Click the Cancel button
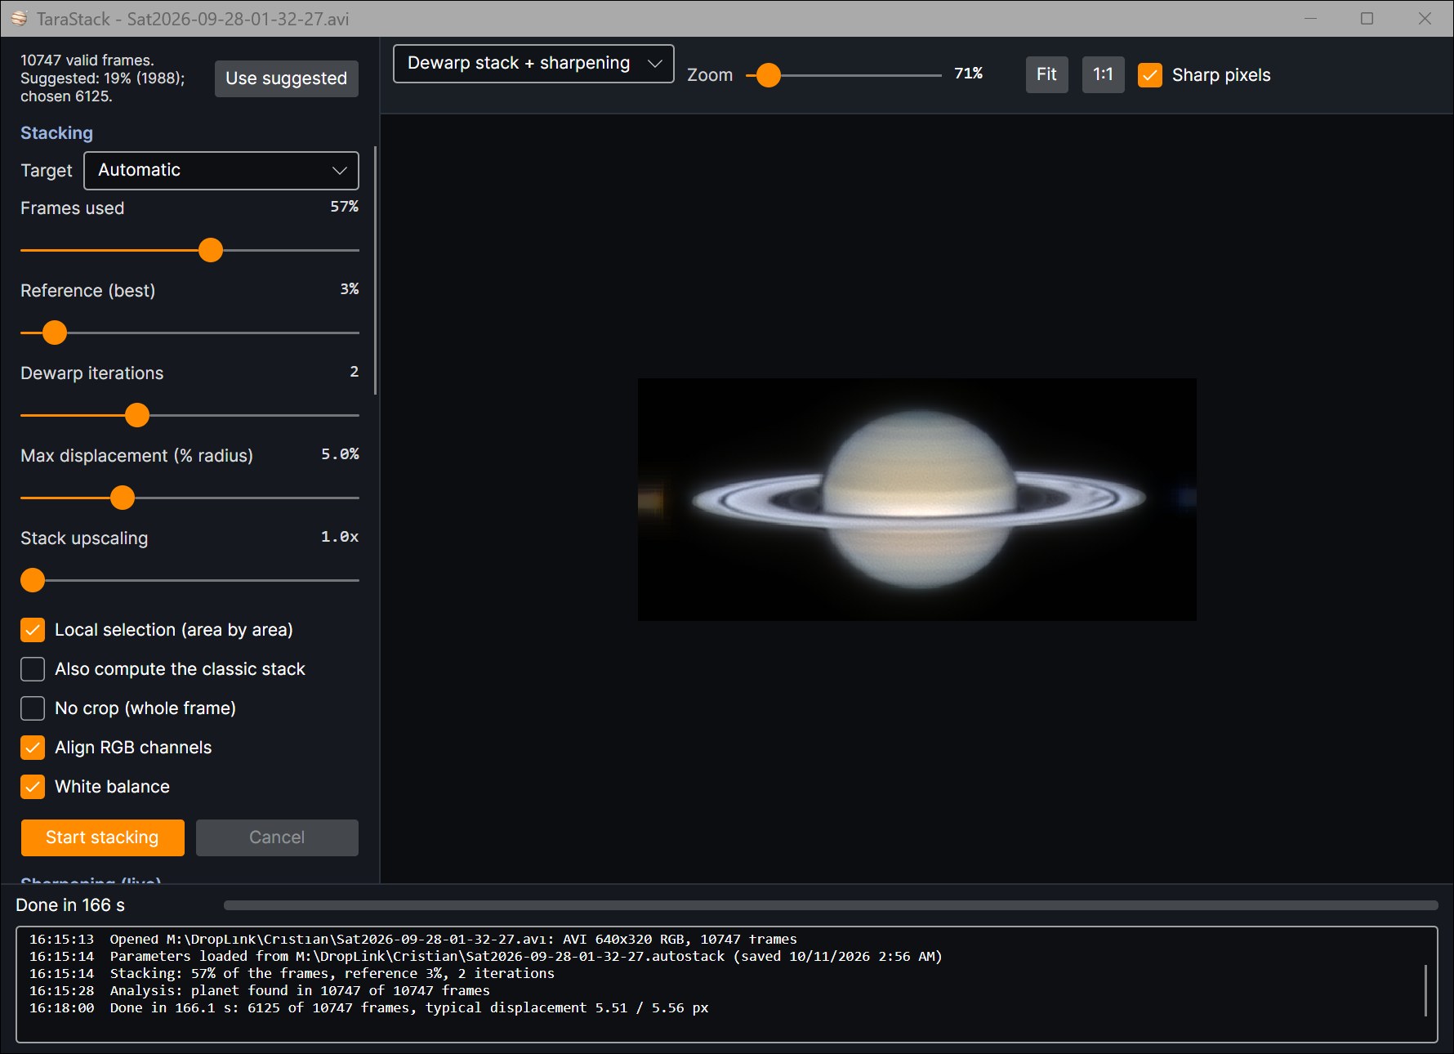 click(277, 837)
